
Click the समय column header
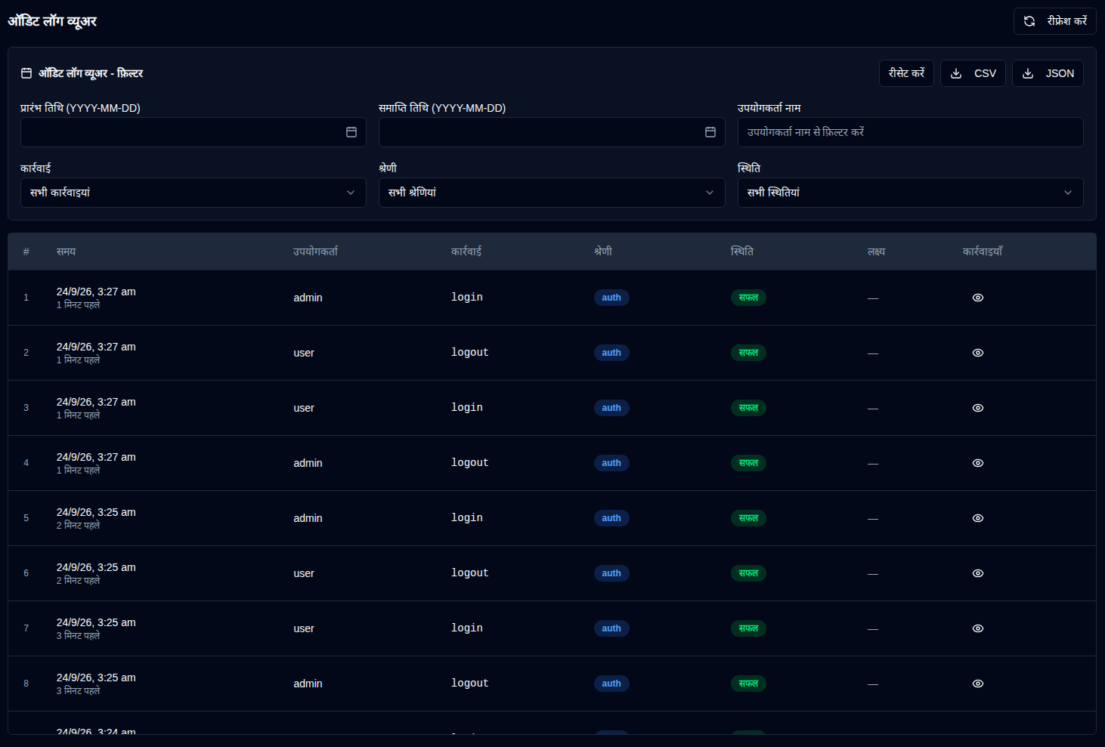(x=66, y=252)
